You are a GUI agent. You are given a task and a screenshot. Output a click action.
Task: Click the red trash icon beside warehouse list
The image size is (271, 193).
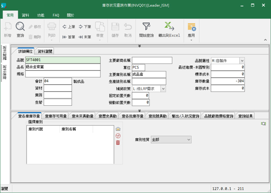click(118, 143)
